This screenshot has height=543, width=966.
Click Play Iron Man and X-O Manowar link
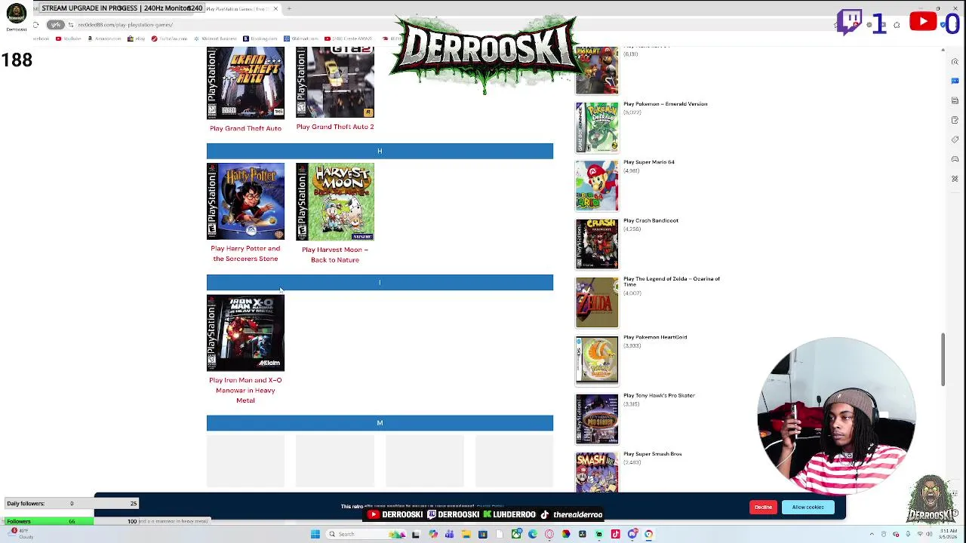[x=245, y=390]
